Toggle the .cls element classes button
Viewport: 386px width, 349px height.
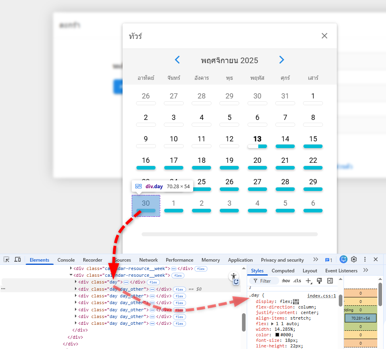(297, 281)
